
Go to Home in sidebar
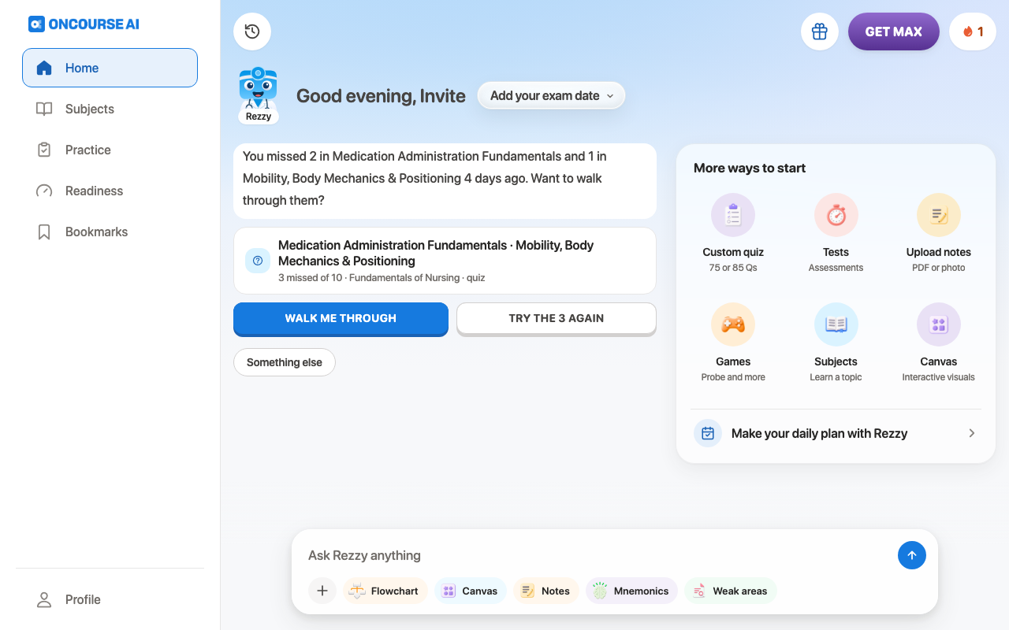tap(110, 68)
